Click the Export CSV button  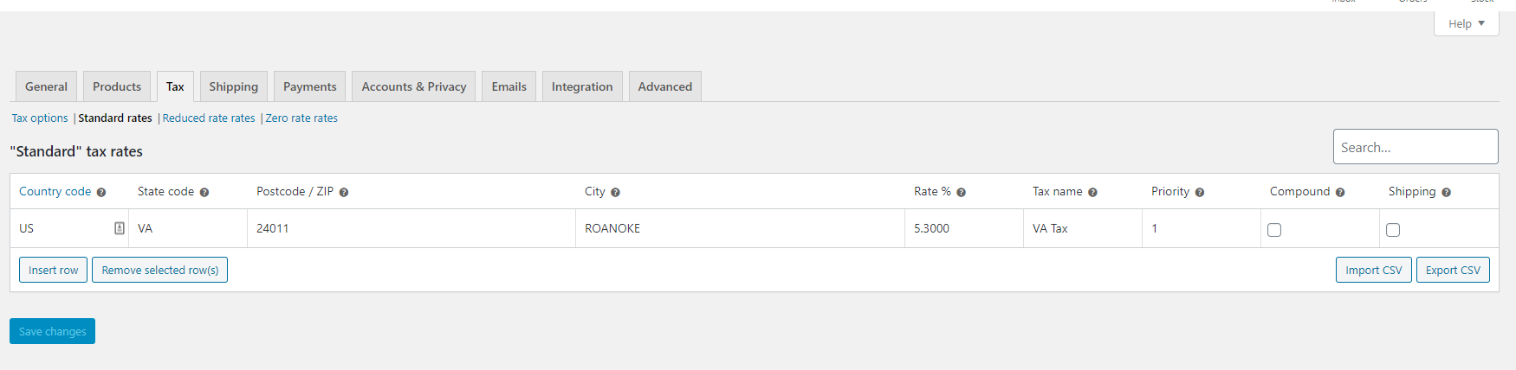(1453, 270)
